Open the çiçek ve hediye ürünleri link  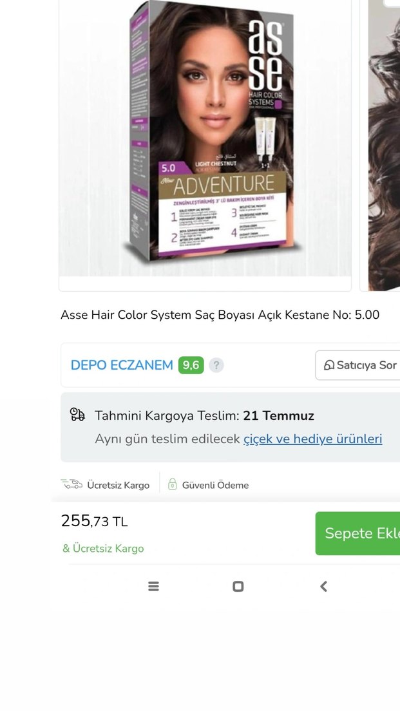(x=313, y=439)
